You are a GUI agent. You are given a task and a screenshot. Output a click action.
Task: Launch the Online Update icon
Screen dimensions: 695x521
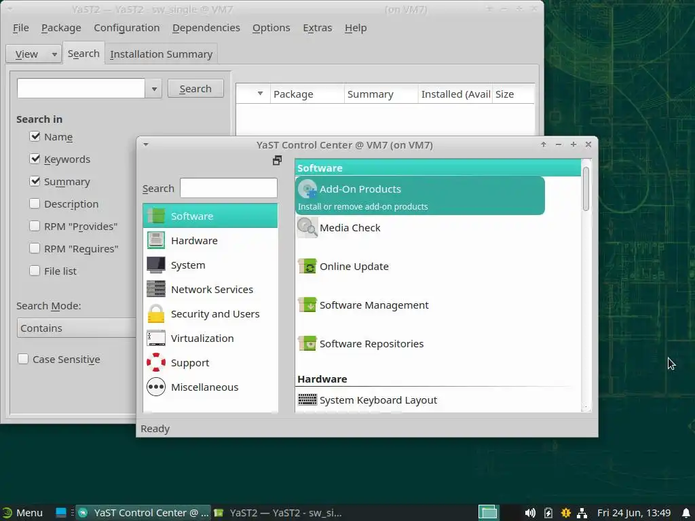coord(307,266)
